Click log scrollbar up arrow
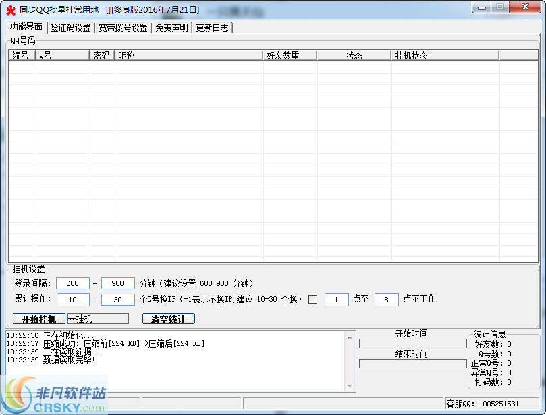Viewport: 546px width, 415px height. click(x=350, y=337)
